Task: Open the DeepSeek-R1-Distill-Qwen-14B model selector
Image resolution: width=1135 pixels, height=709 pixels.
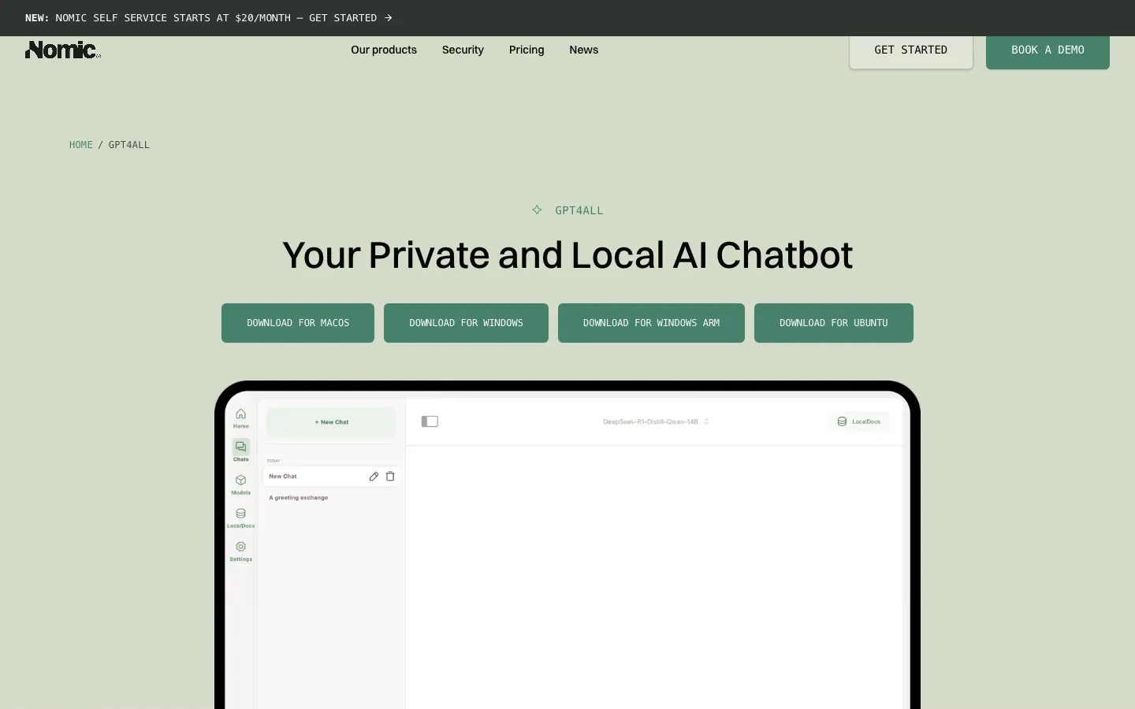Action: [x=656, y=421]
